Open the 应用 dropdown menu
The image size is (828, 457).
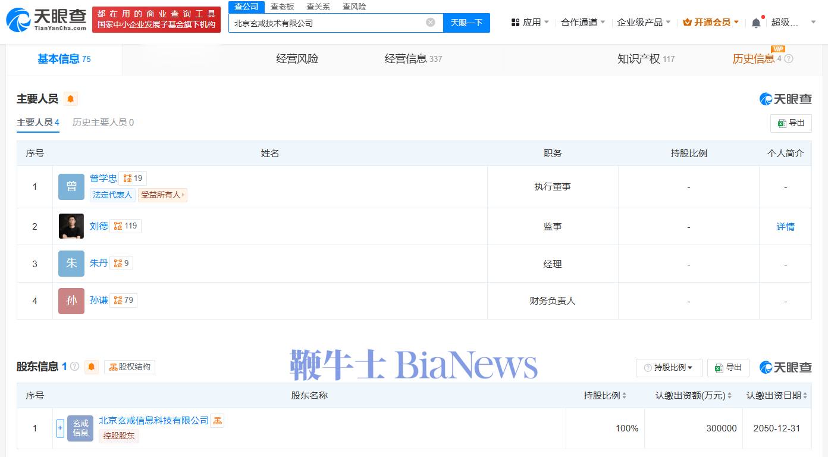[531, 23]
